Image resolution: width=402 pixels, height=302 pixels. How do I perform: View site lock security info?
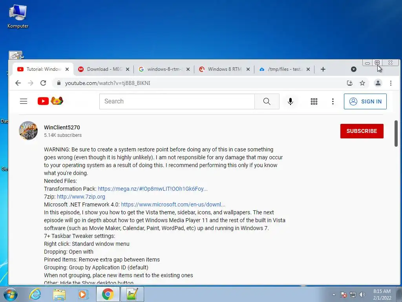[x=59, y=83]
